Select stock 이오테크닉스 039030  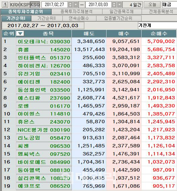coord(44,42)
